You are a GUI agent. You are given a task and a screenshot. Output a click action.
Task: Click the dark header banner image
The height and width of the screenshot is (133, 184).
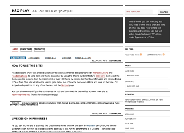pyautogui.click(x=67, y=30)
